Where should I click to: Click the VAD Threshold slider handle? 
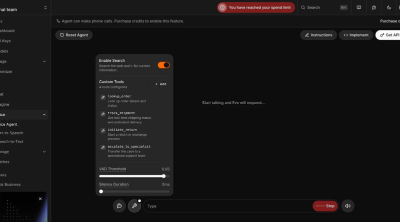[x=164, y=176]
